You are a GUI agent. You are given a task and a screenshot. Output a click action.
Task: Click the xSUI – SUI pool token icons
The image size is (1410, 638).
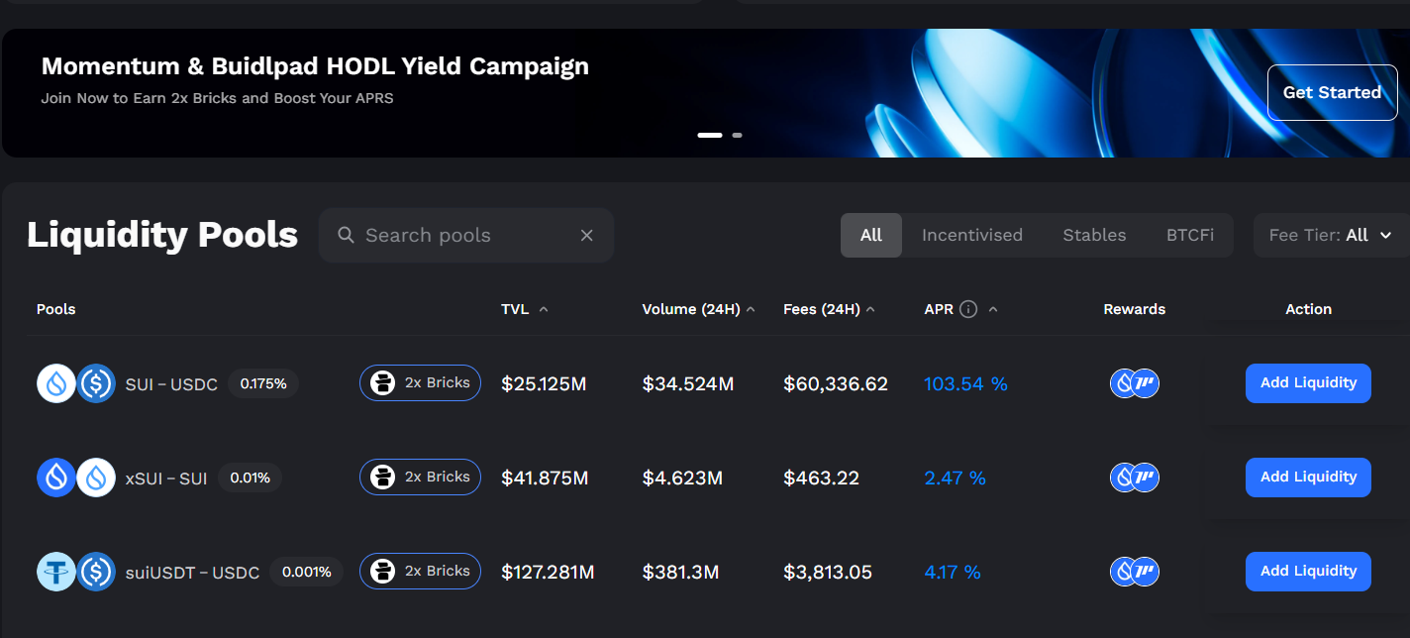(x=76, y=478)
